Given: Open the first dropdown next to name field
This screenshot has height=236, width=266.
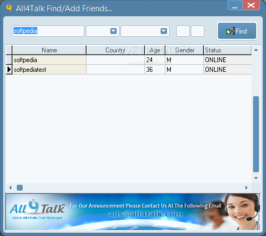Looking at the screenshot, I should tap(114, 31).
